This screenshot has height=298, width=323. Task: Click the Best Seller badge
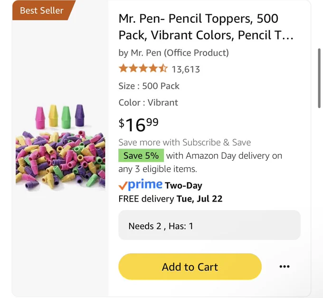click(x=42, y=10)
